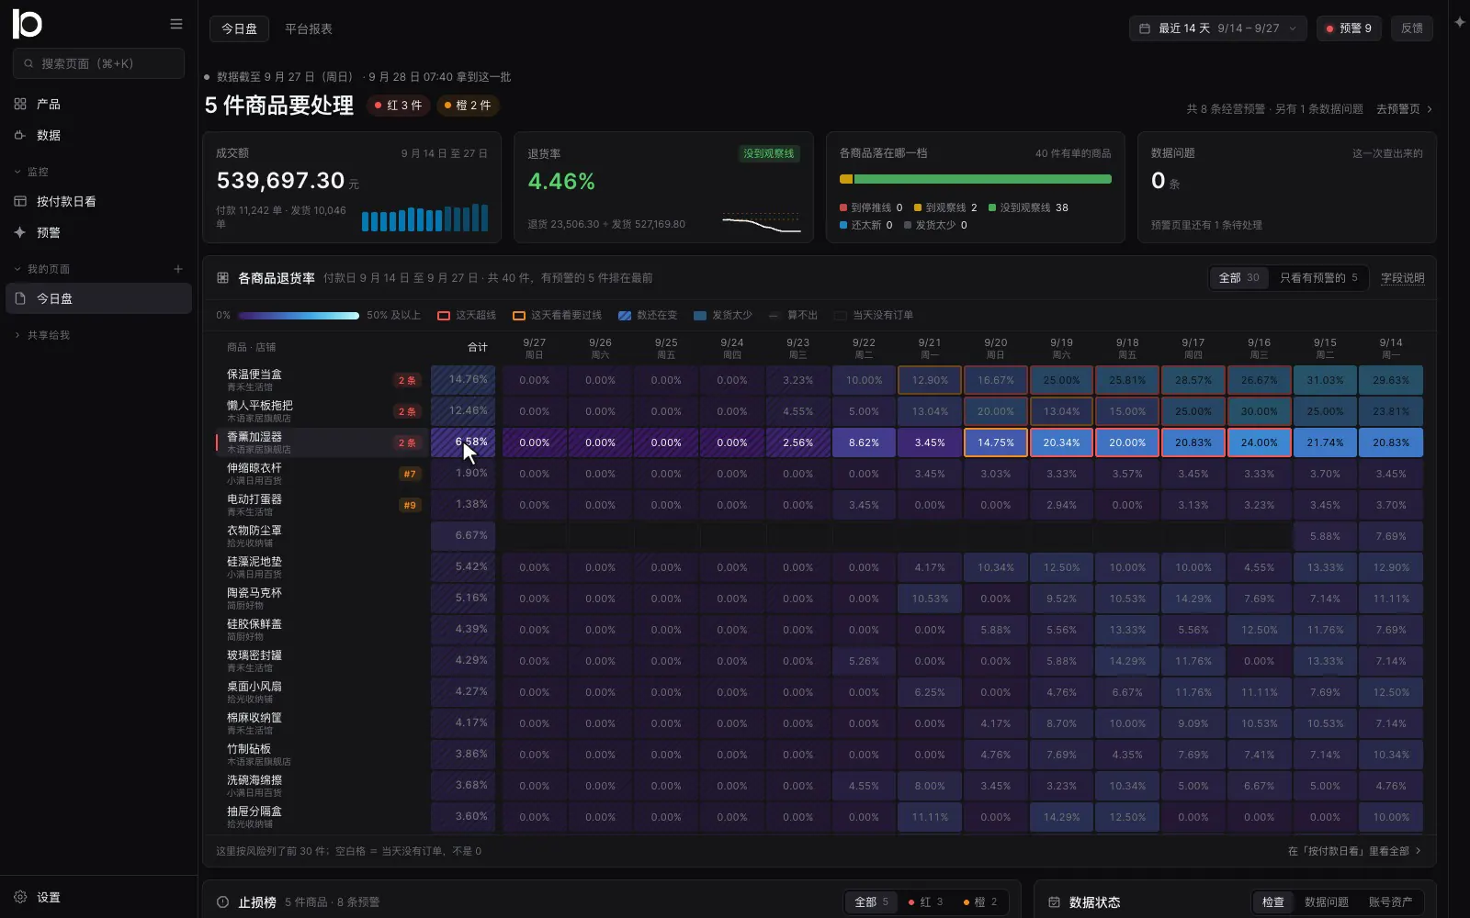Click the calendar icon in date range picker
This screenshot has height=918, width=1470.
[1145, 28]
